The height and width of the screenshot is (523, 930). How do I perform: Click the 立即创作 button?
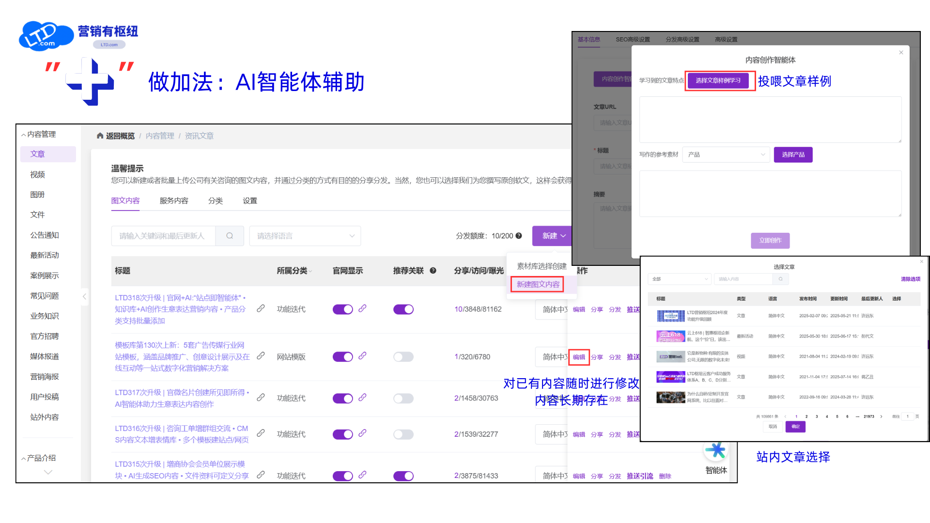tap(770, 241)
